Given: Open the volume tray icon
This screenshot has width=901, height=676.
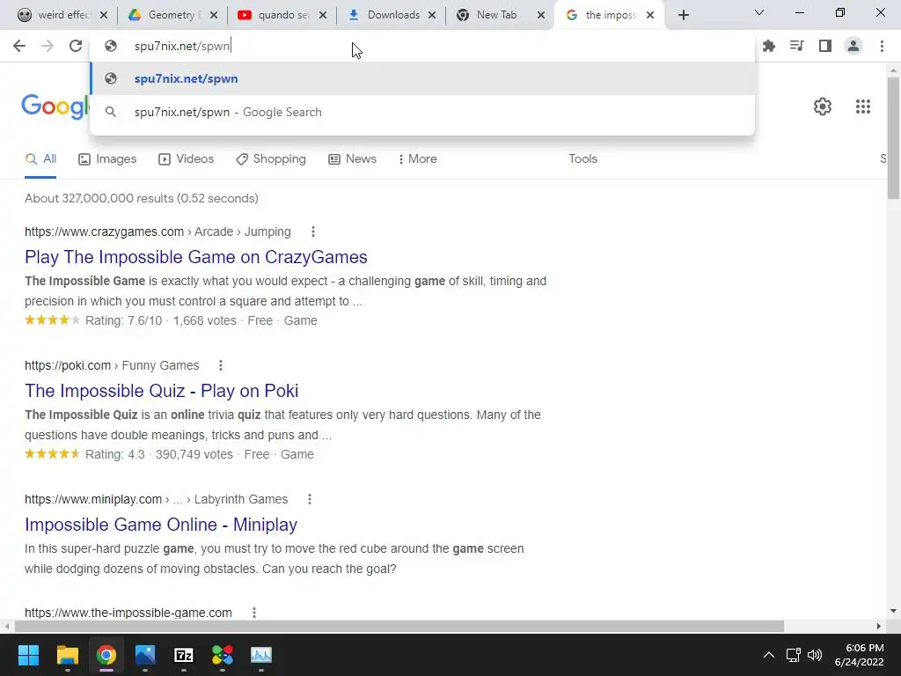Looking at the screenshot, I should pyautogui.click(x=815, y=655).
